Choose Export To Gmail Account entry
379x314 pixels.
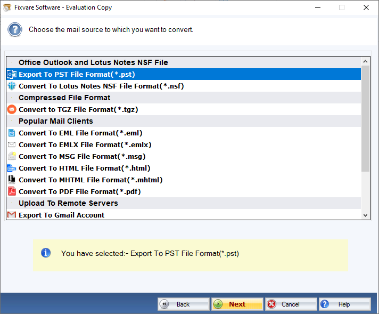click(x=61, y=215)
